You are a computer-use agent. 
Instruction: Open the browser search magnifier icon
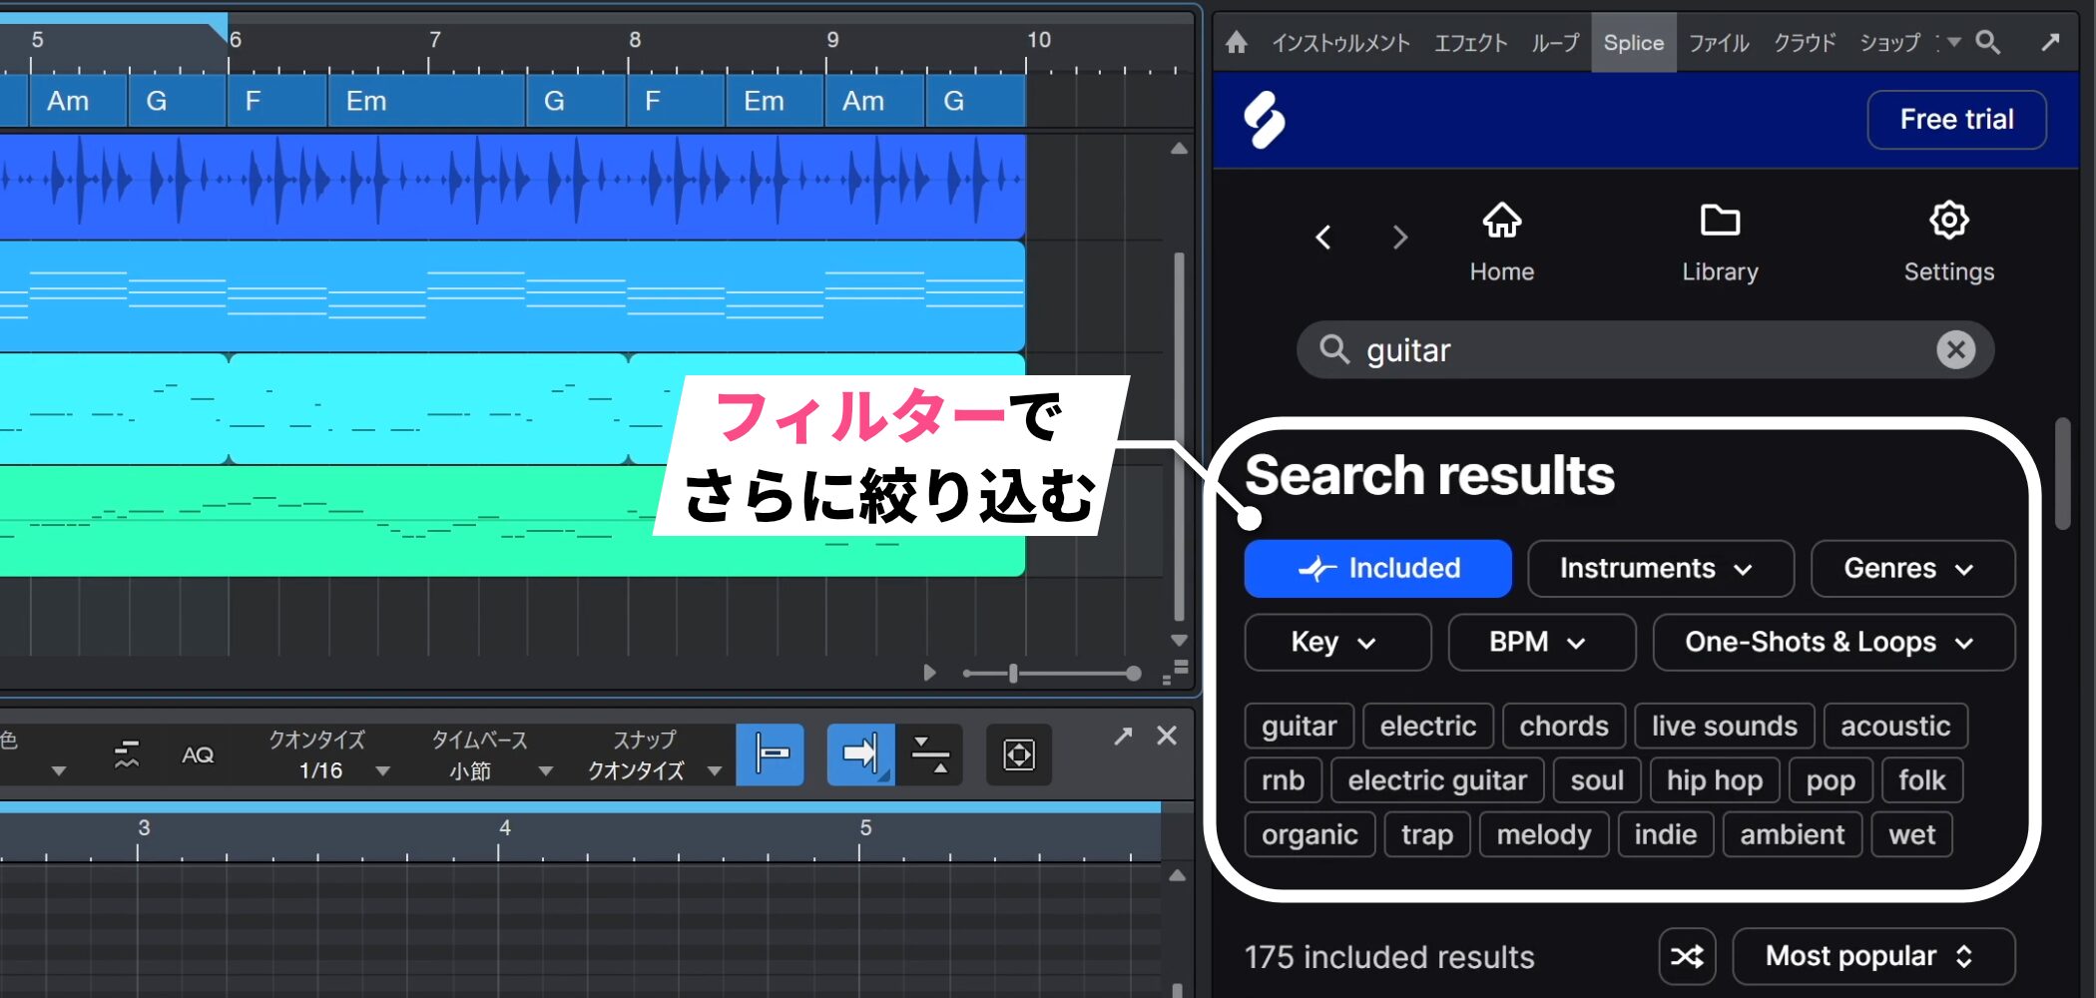point(1987,42)
